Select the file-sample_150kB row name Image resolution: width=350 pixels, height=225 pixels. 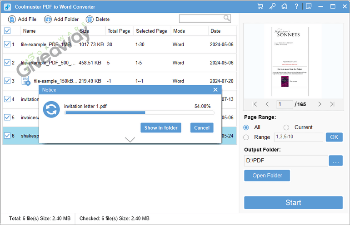coord(55,81)
